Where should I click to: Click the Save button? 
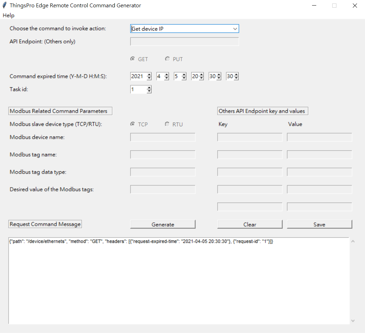319,224
